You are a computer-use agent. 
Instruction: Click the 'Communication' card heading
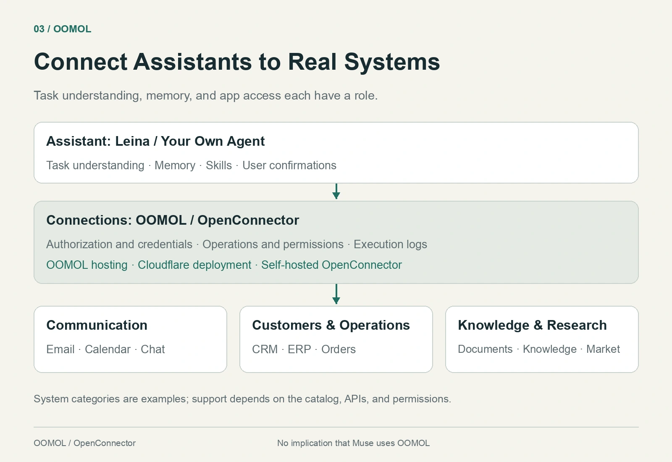coord(97,325)
